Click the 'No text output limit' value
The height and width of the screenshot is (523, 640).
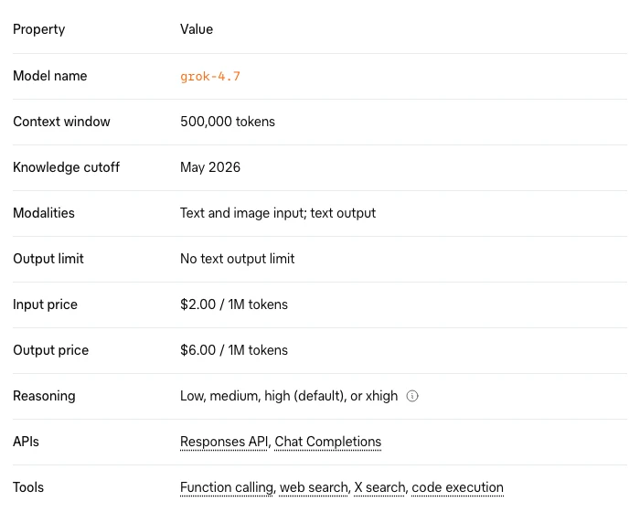click(x=237, y=259)
